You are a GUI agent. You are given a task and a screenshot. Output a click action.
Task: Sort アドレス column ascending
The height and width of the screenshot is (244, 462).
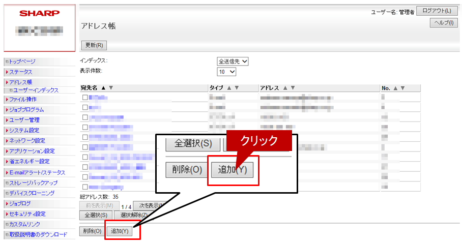[285, 87]
